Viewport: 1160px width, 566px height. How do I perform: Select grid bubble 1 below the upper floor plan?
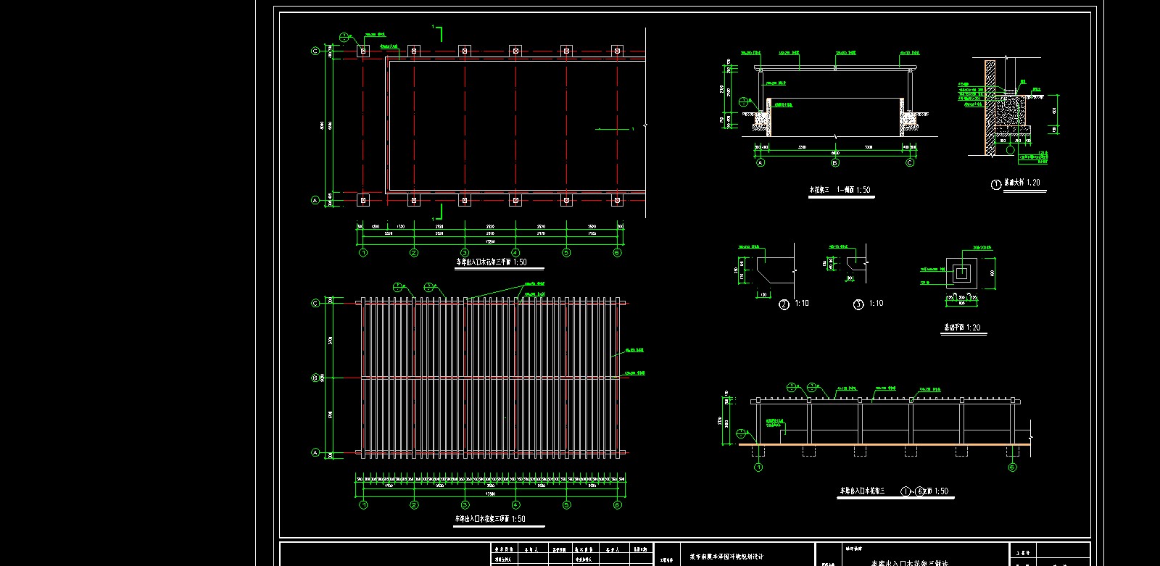363,253
